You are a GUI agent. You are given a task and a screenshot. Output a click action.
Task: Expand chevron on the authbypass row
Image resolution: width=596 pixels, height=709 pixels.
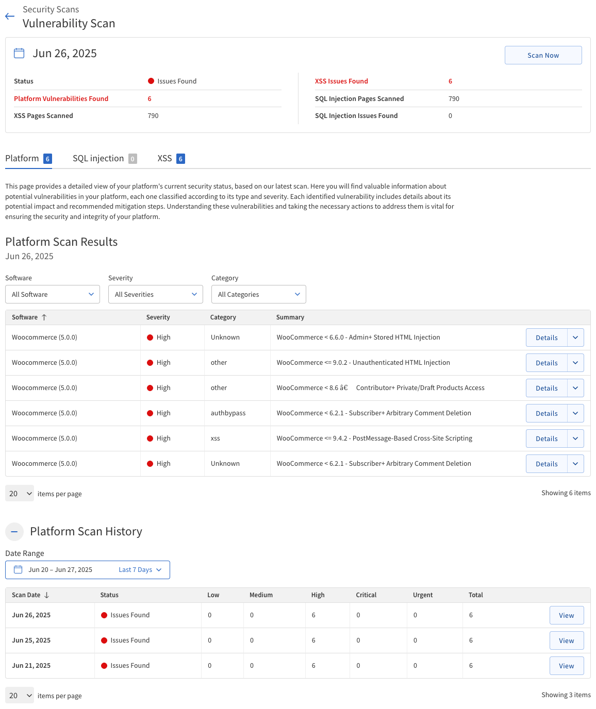pos(575,413)
